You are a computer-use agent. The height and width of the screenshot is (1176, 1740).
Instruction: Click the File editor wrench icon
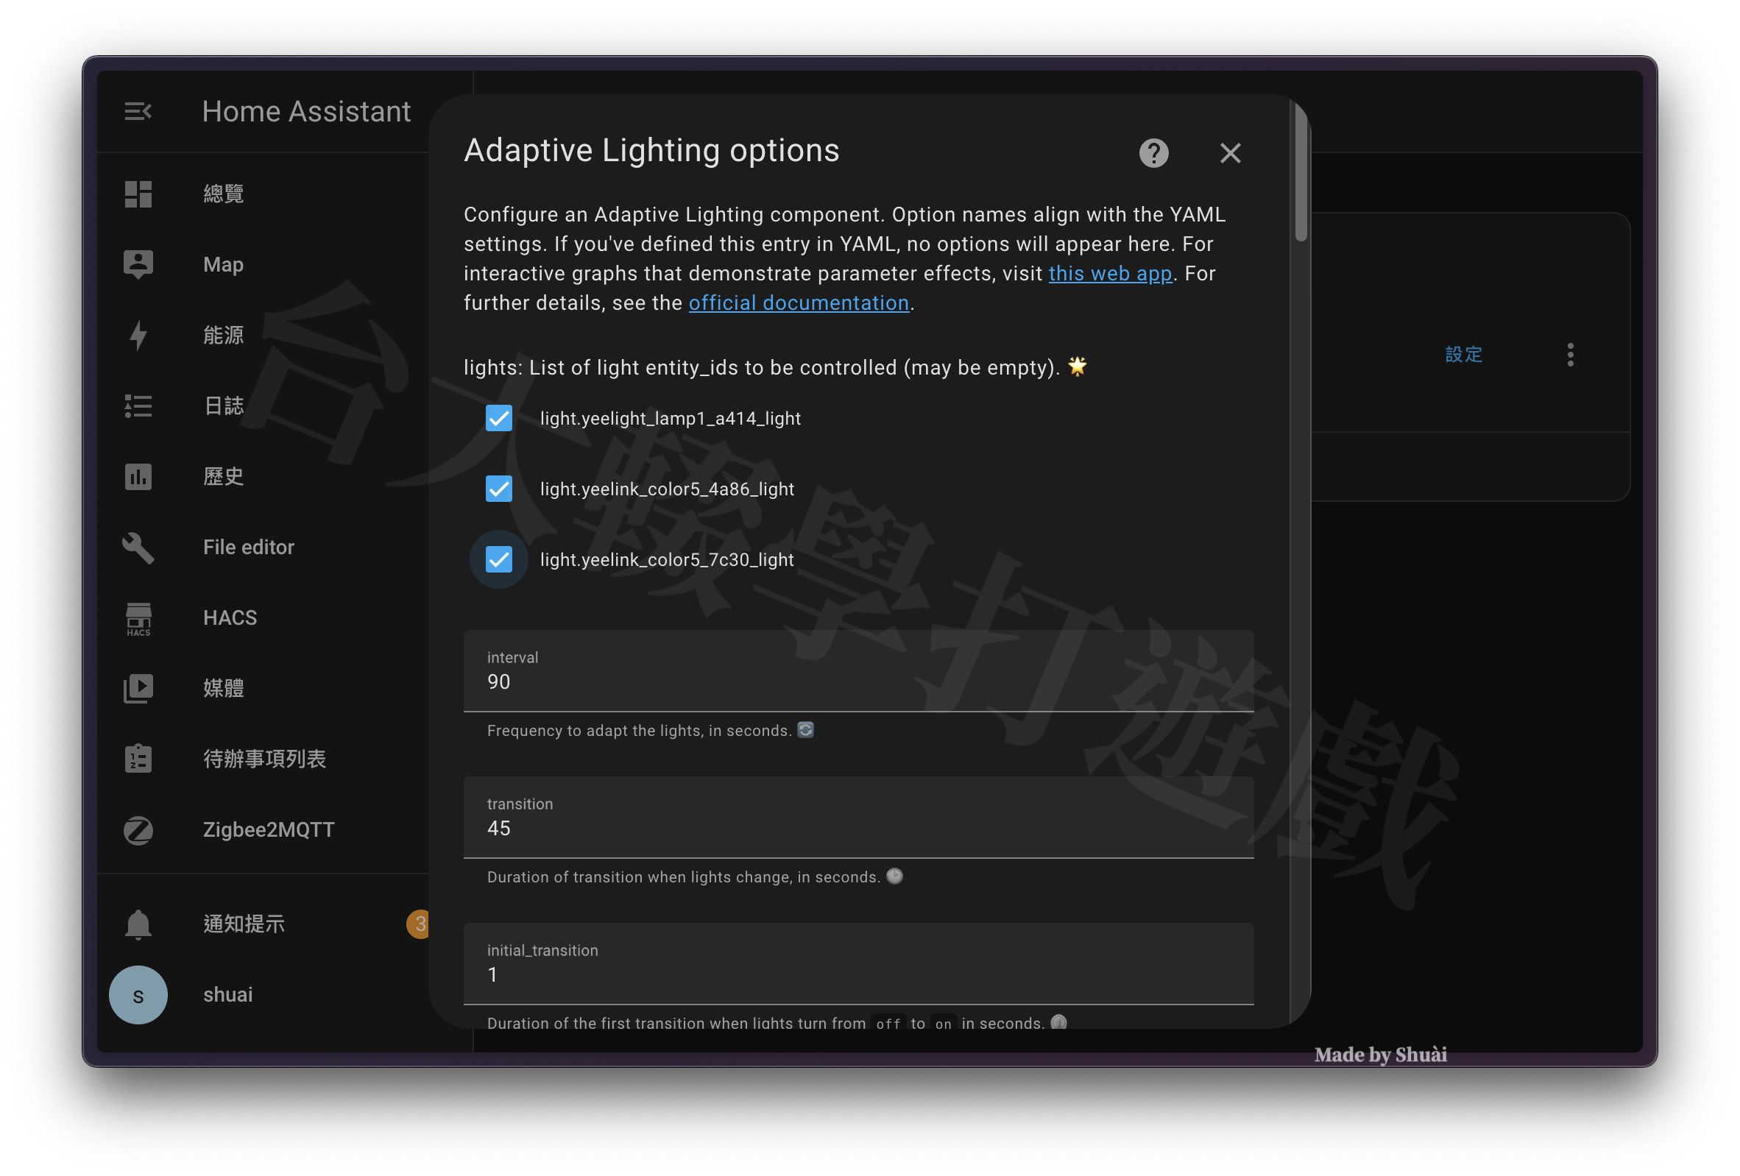pyautogui.click(x=138, y=548)
